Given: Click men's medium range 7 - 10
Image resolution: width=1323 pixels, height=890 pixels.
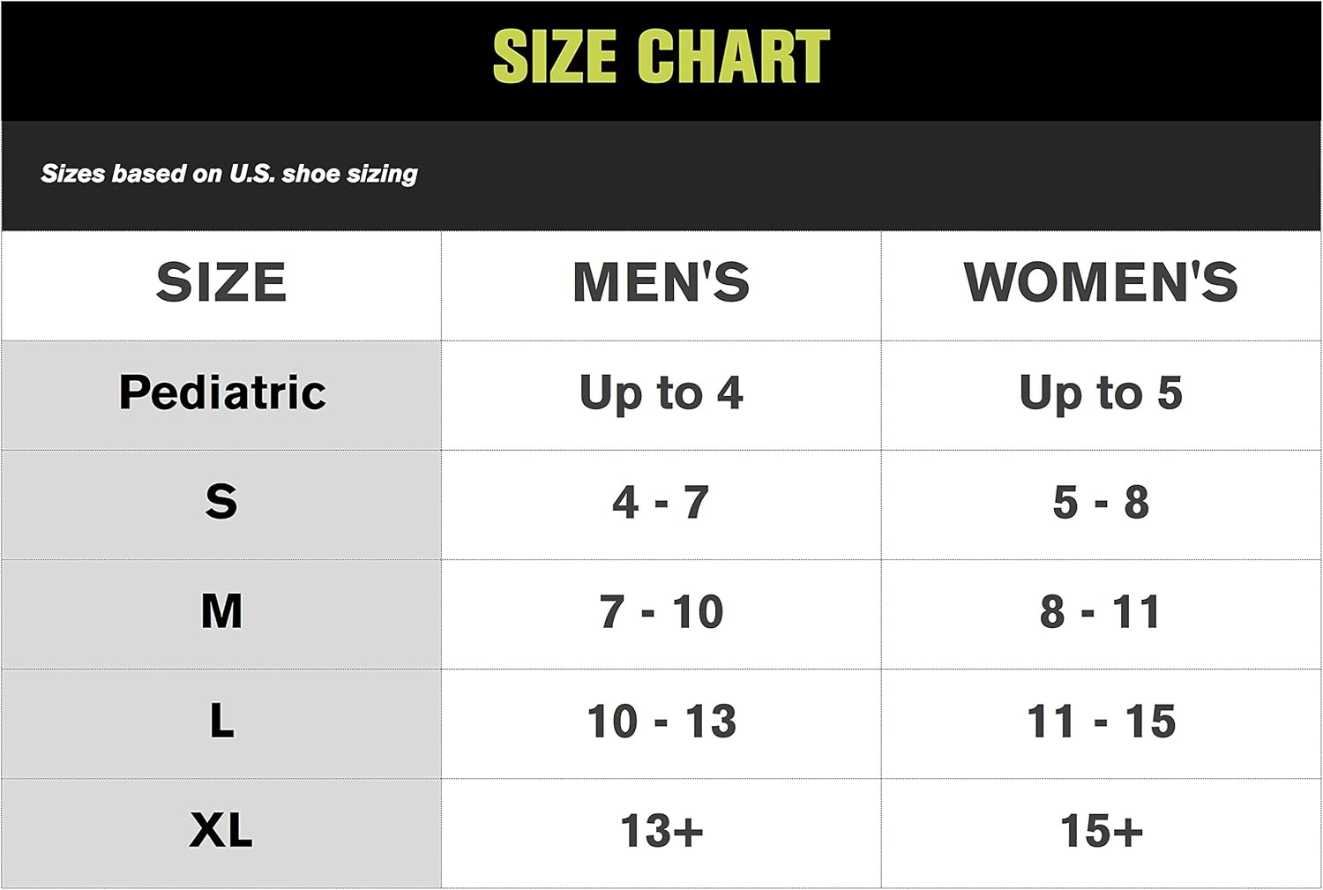Looking at the screenshot, I should pyautogui.click(x=661, y=612).
